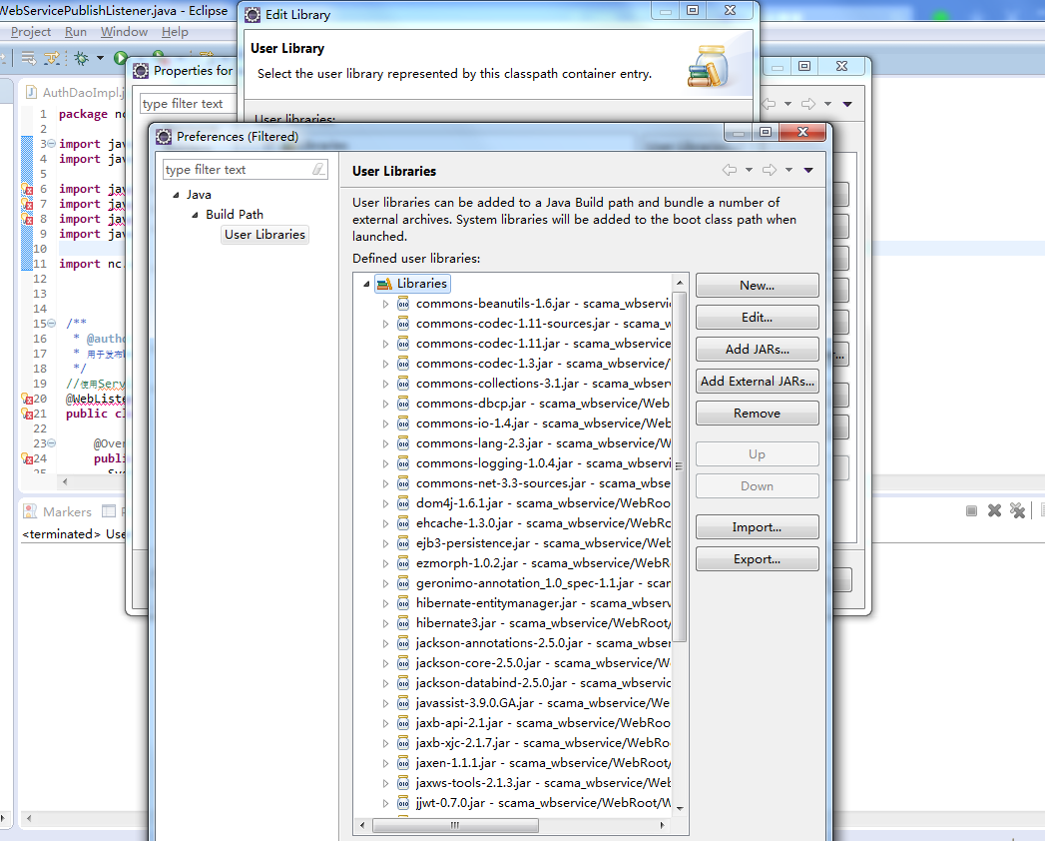
Task: Open the Help menu
Action: (175, 32)
